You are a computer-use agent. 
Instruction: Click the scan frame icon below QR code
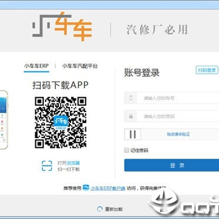pos(47,165)
